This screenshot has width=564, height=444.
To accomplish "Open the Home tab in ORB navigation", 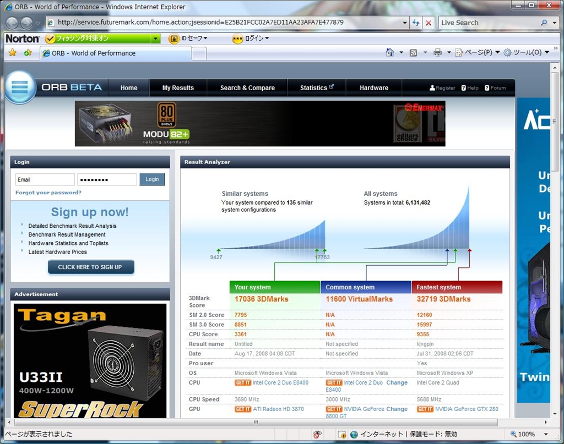I will coord(129,87).
